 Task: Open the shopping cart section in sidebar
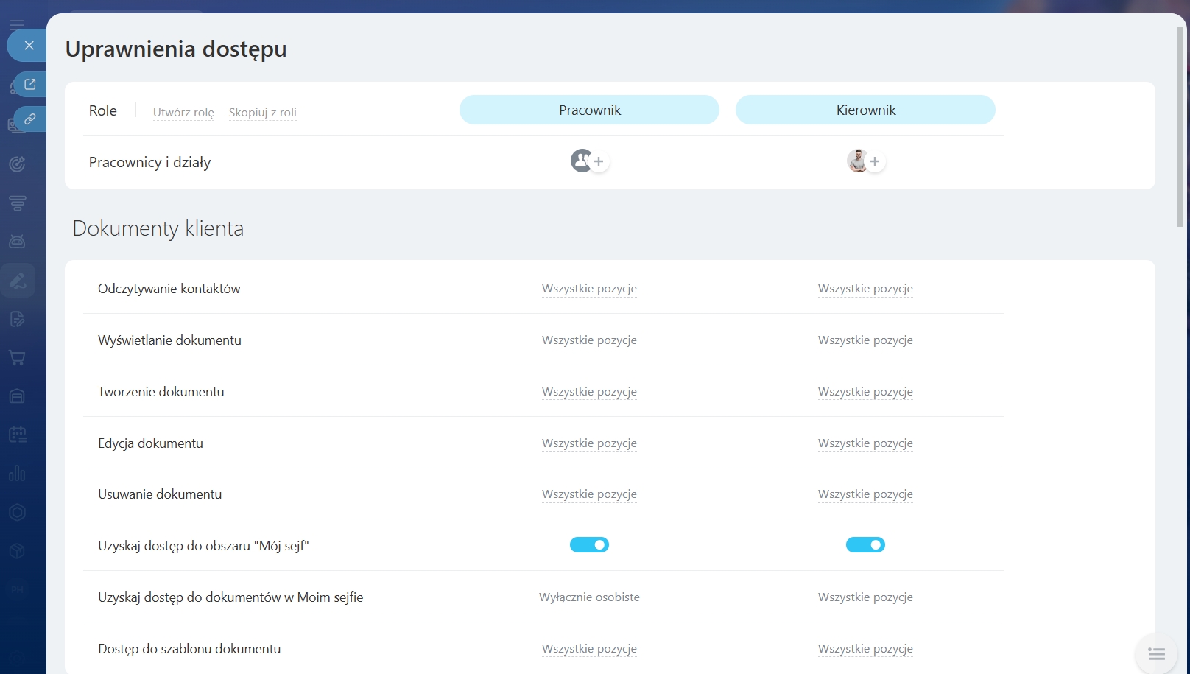click(17, 358)
